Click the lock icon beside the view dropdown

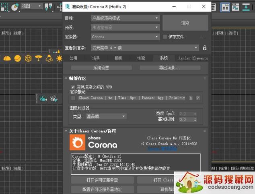205,48
